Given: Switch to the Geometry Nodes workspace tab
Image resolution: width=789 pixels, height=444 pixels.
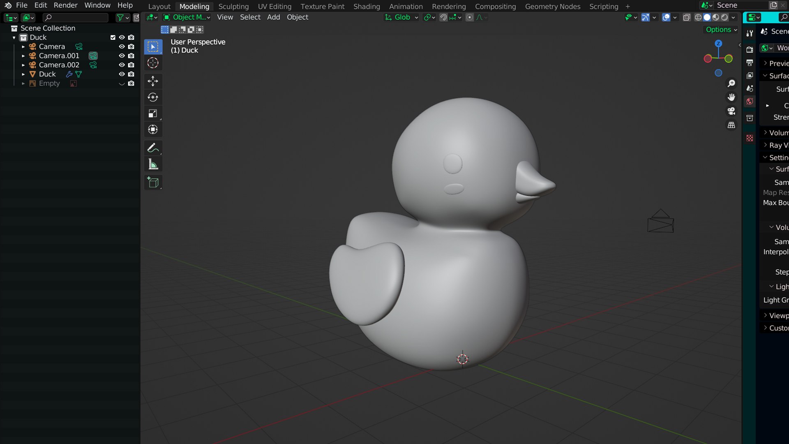Looking at the screenshot, I should [553, 7].
